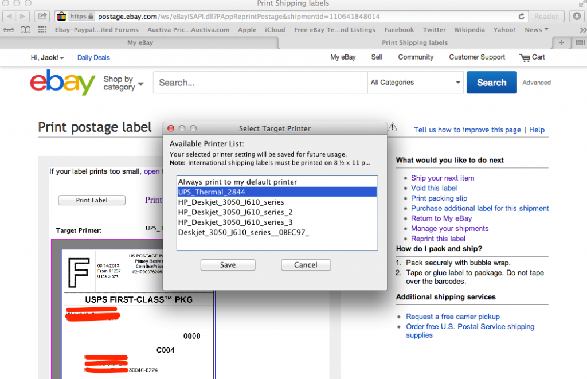587x379 pixels.
Task: Open the Facebook bookmark
Action: [x=399, y=30]
